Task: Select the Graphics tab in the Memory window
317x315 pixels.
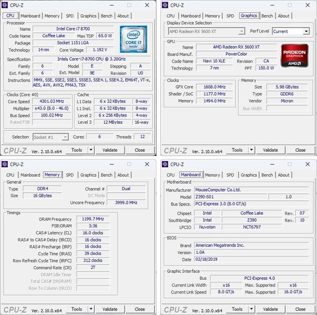Action: (88, 175)
